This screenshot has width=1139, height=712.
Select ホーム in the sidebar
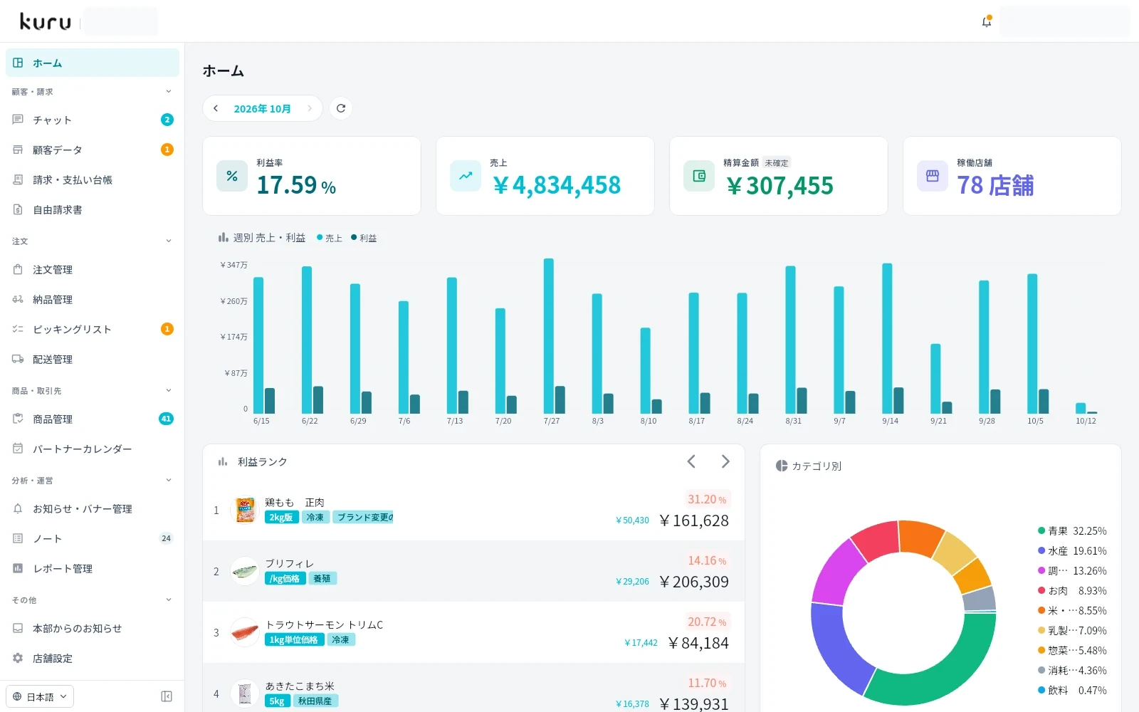coord(93,63)
